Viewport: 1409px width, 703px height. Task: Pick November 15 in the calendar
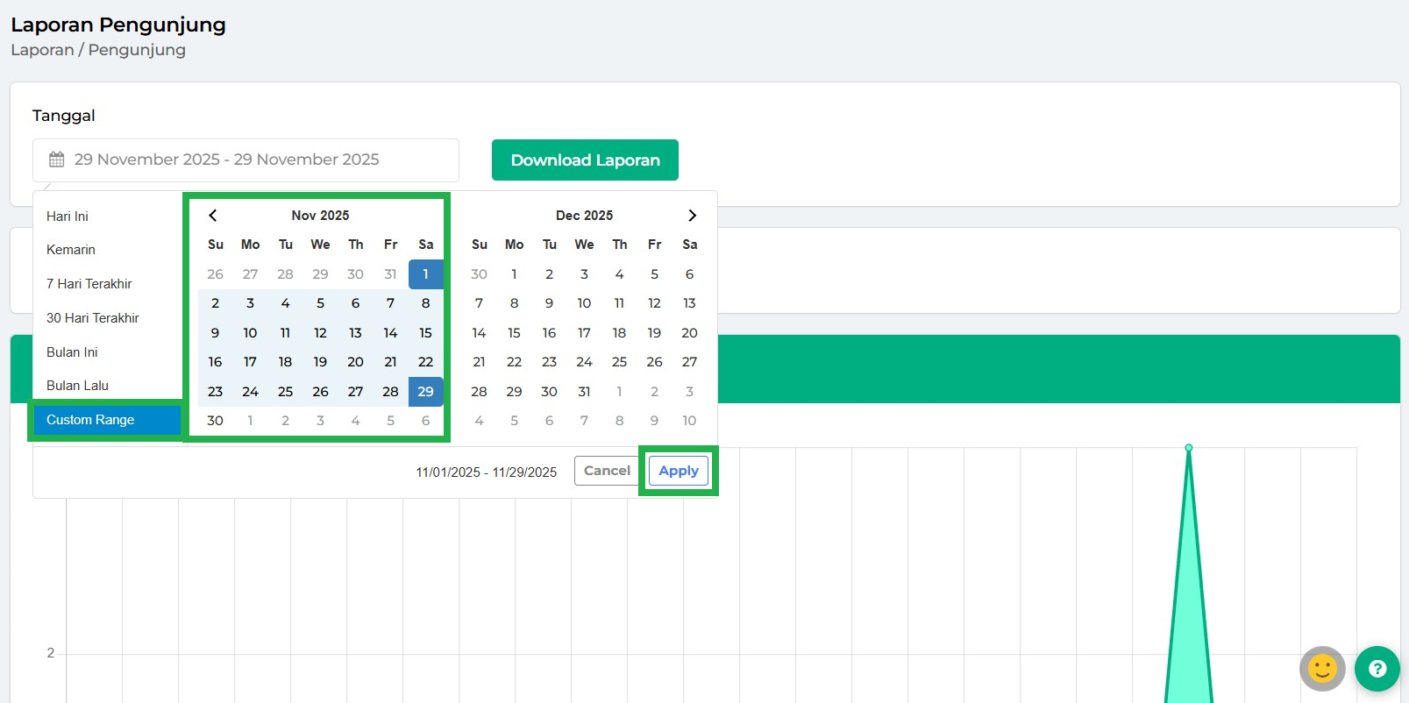(425, 333)
